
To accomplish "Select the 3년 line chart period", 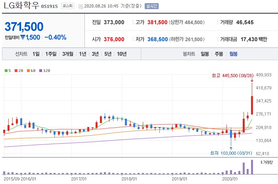I will (95, 54).
